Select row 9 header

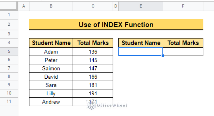(x=9, y=85)
